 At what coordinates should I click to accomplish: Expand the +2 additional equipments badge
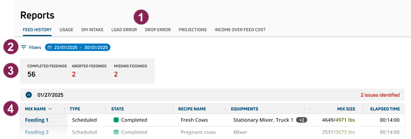302,120
